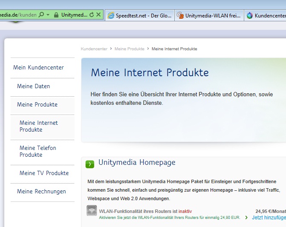Click the stop loading X icon

(98, 14)
